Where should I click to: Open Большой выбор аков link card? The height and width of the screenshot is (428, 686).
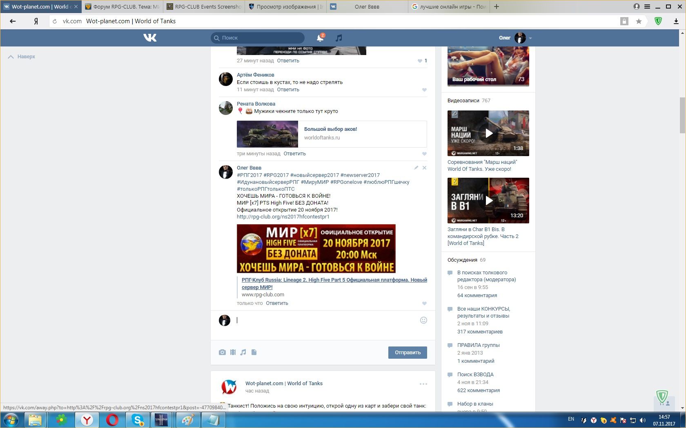tap(332, 134)
